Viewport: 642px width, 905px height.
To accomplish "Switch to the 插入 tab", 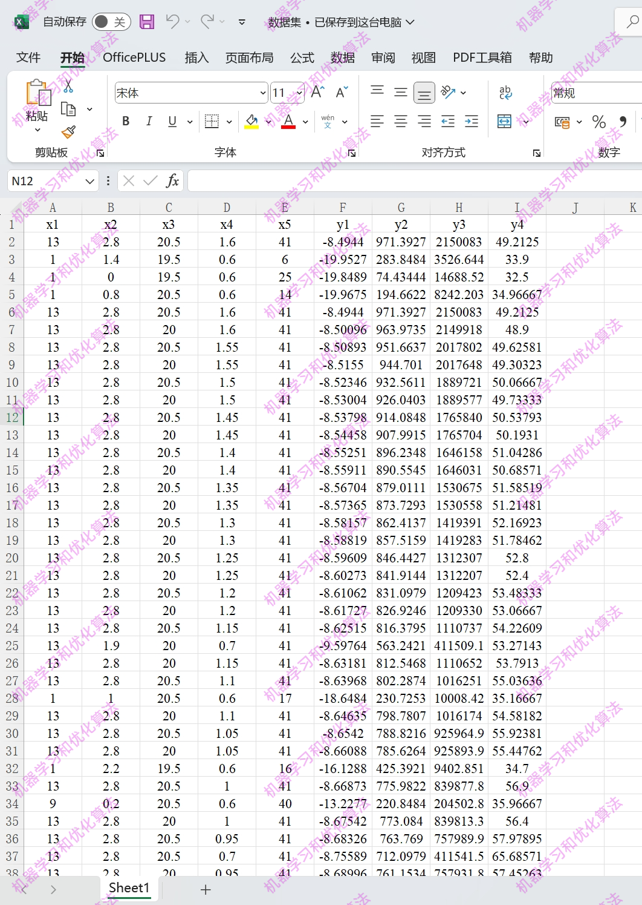I will [x=196, y=58].
